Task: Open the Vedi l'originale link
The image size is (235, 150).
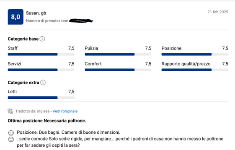Action: click(x=65, y=111)
